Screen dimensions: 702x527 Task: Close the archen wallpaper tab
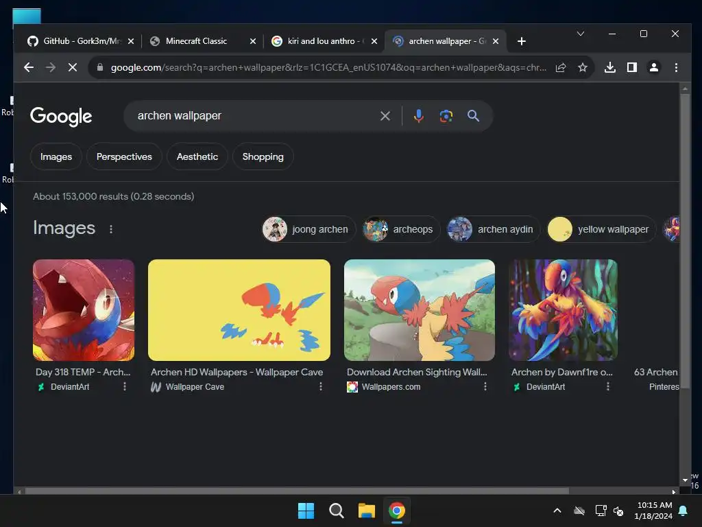pos(496,41)
